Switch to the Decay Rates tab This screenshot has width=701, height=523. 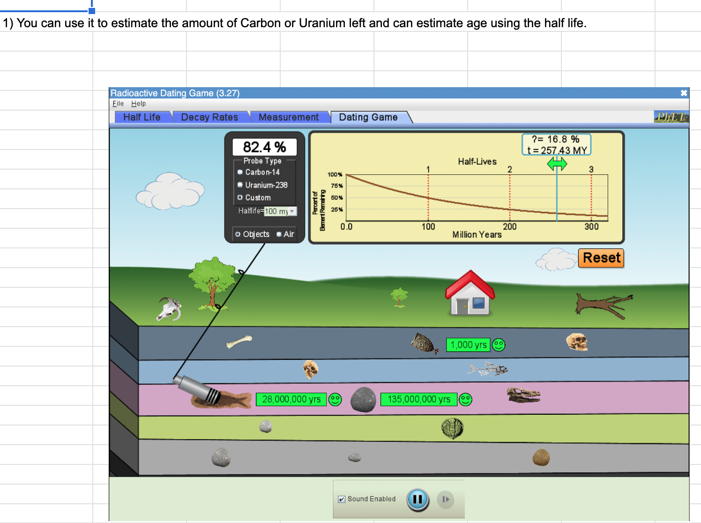(x=209, y=117)
